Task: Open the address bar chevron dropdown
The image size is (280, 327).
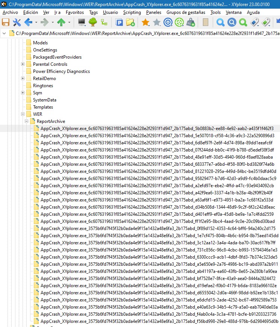Action: (x=4, y=33)
